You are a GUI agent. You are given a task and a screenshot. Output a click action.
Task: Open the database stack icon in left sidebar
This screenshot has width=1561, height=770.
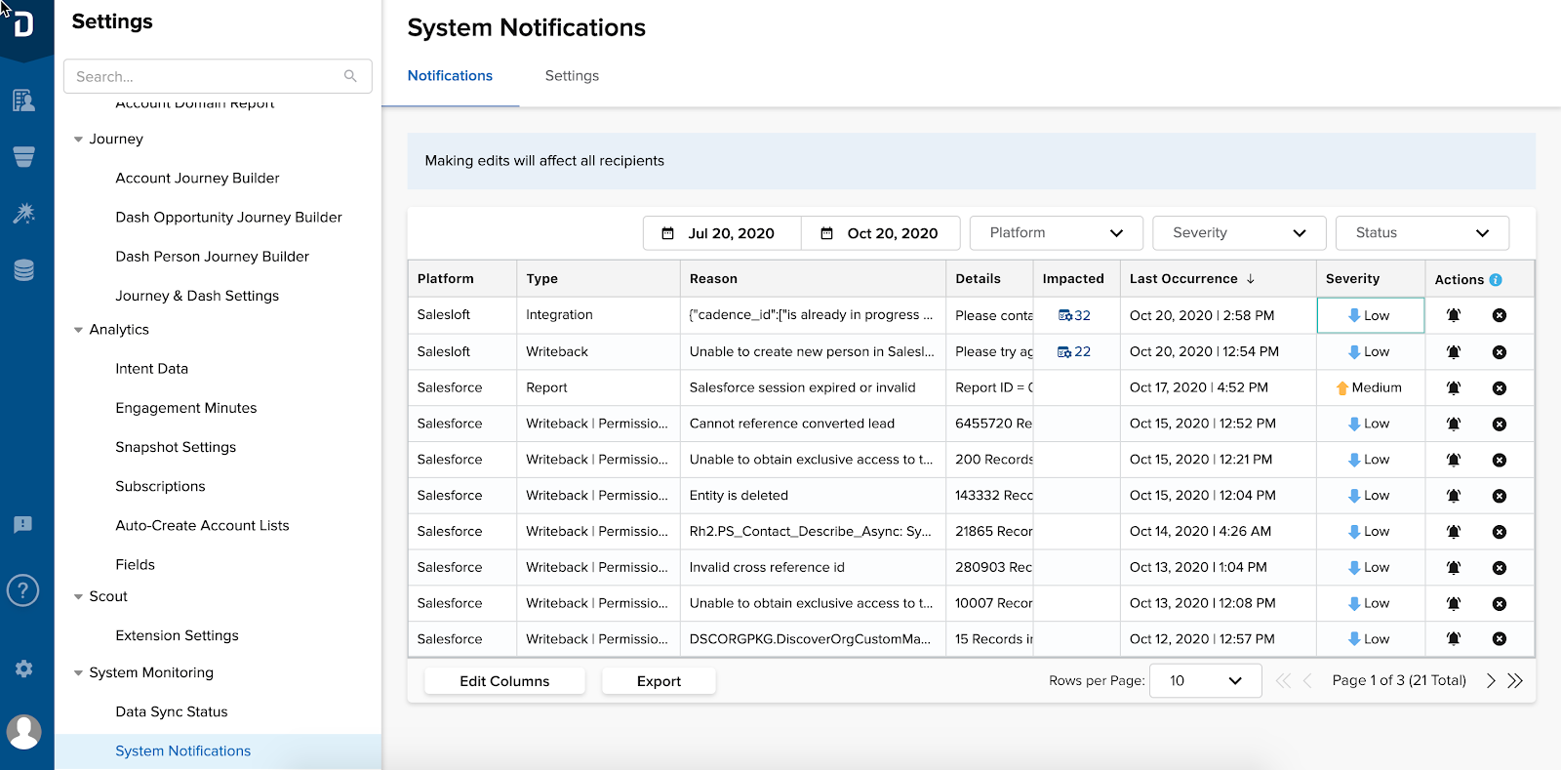23,270
